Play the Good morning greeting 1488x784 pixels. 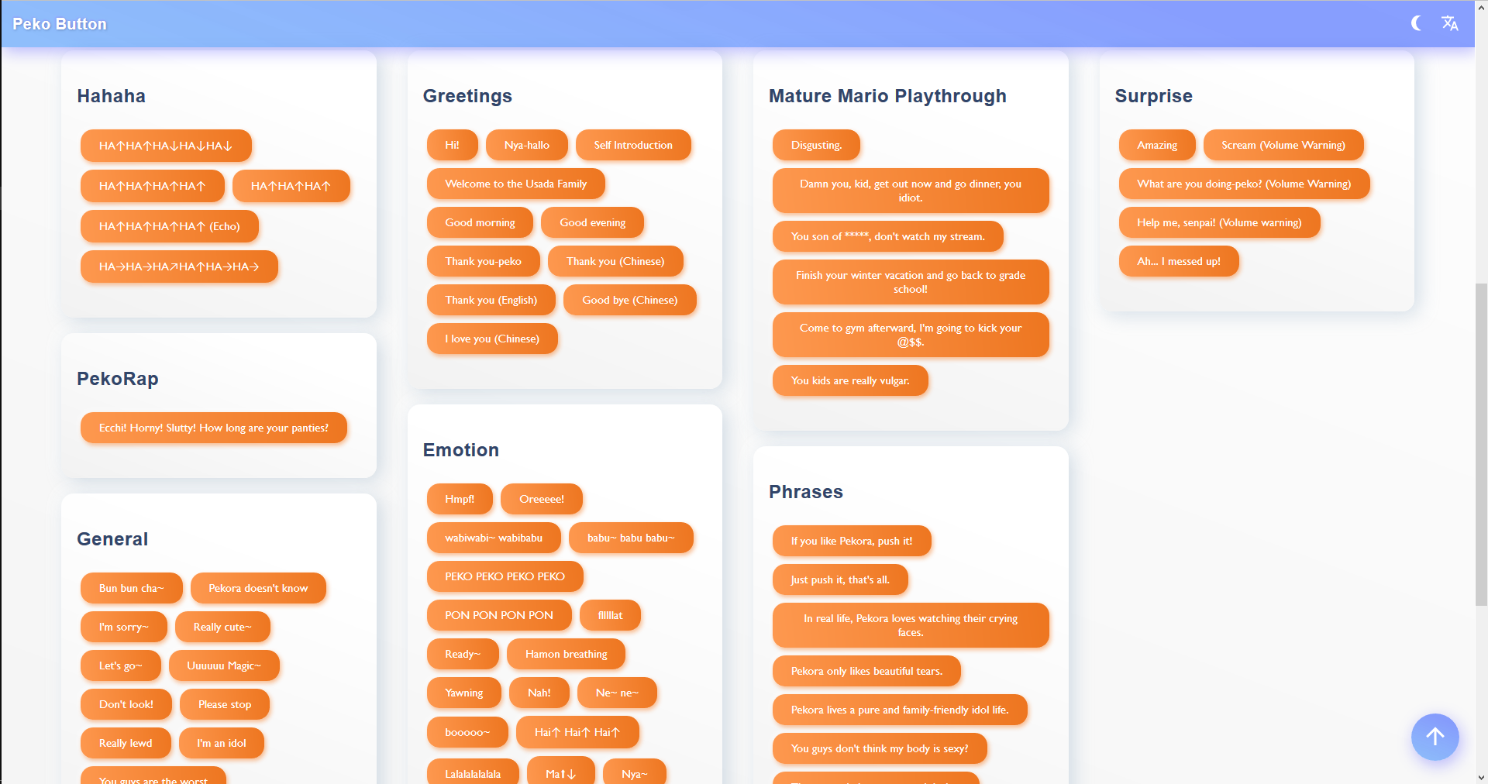click(480, 222)
